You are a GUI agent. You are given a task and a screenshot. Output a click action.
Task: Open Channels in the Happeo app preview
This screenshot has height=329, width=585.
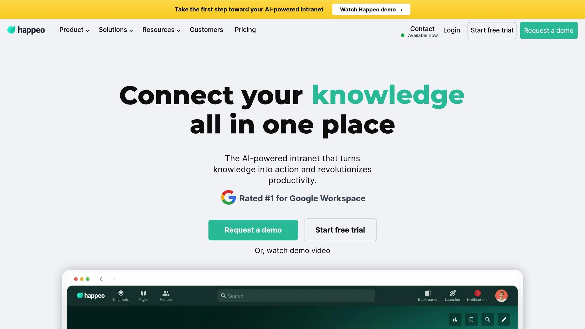pos(121,296)
